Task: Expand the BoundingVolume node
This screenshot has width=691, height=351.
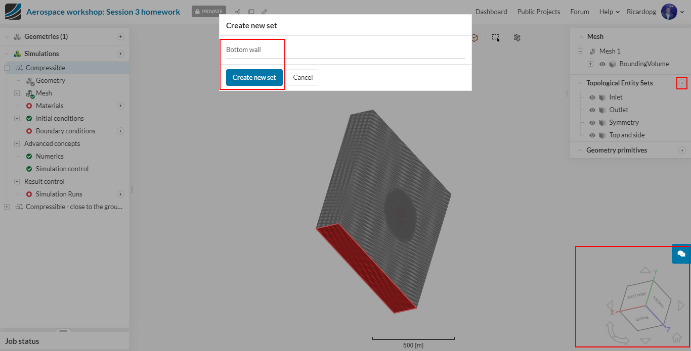Action: [590, 64]
